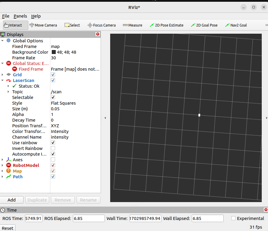Click the Displays panel monitor icon

pos(3,34)
